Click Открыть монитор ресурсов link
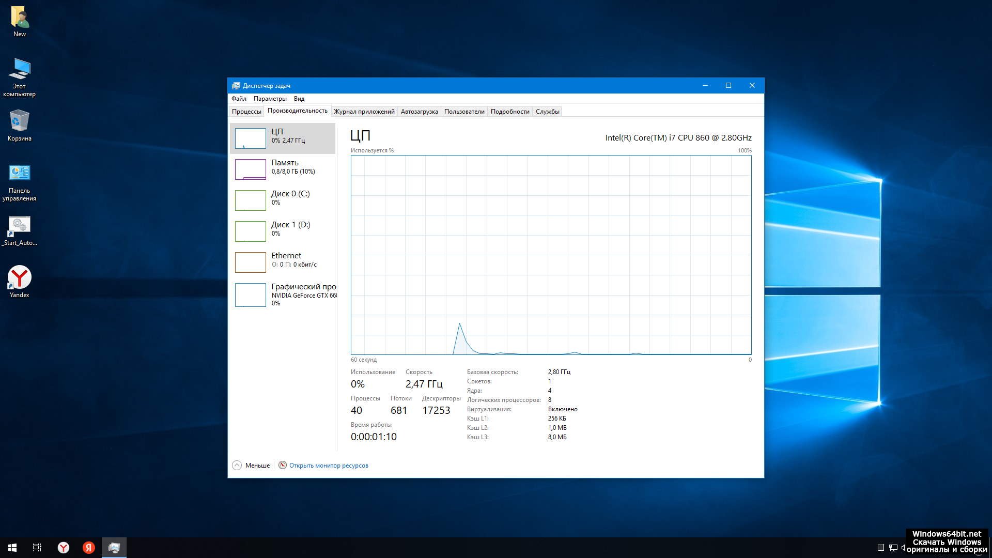992x558 pixels. [329, 466]
